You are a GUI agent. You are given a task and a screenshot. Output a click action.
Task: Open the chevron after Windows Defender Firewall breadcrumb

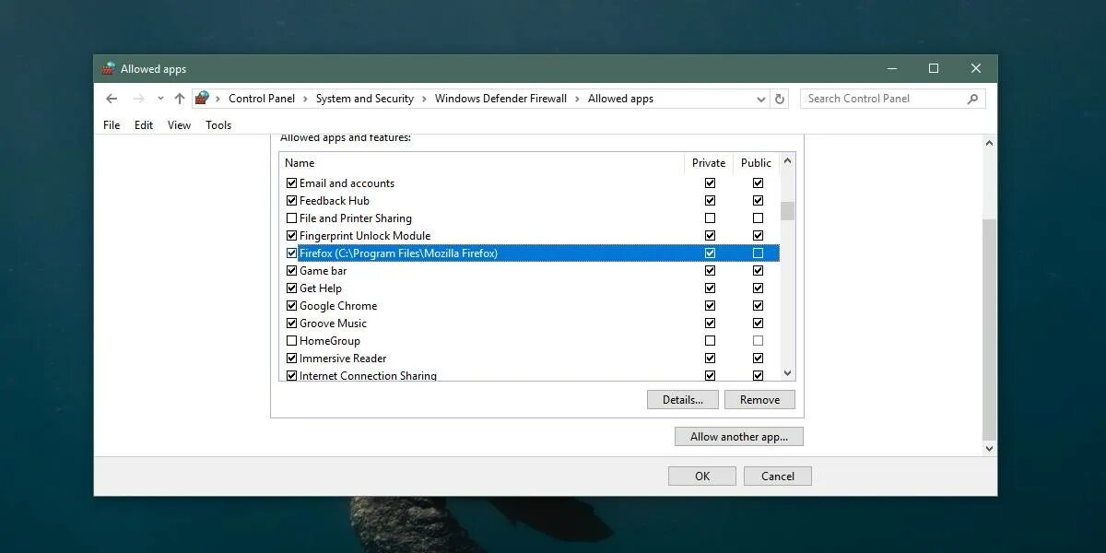point(577,99)
